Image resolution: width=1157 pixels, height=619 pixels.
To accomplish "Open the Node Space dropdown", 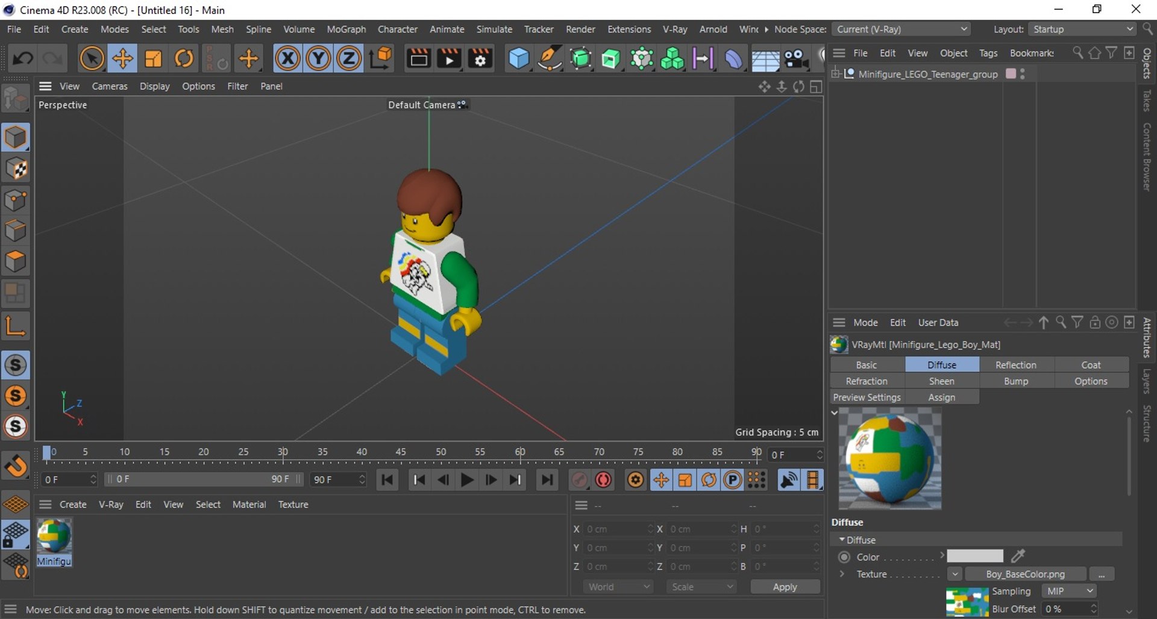I will click(x=901, y=29).
